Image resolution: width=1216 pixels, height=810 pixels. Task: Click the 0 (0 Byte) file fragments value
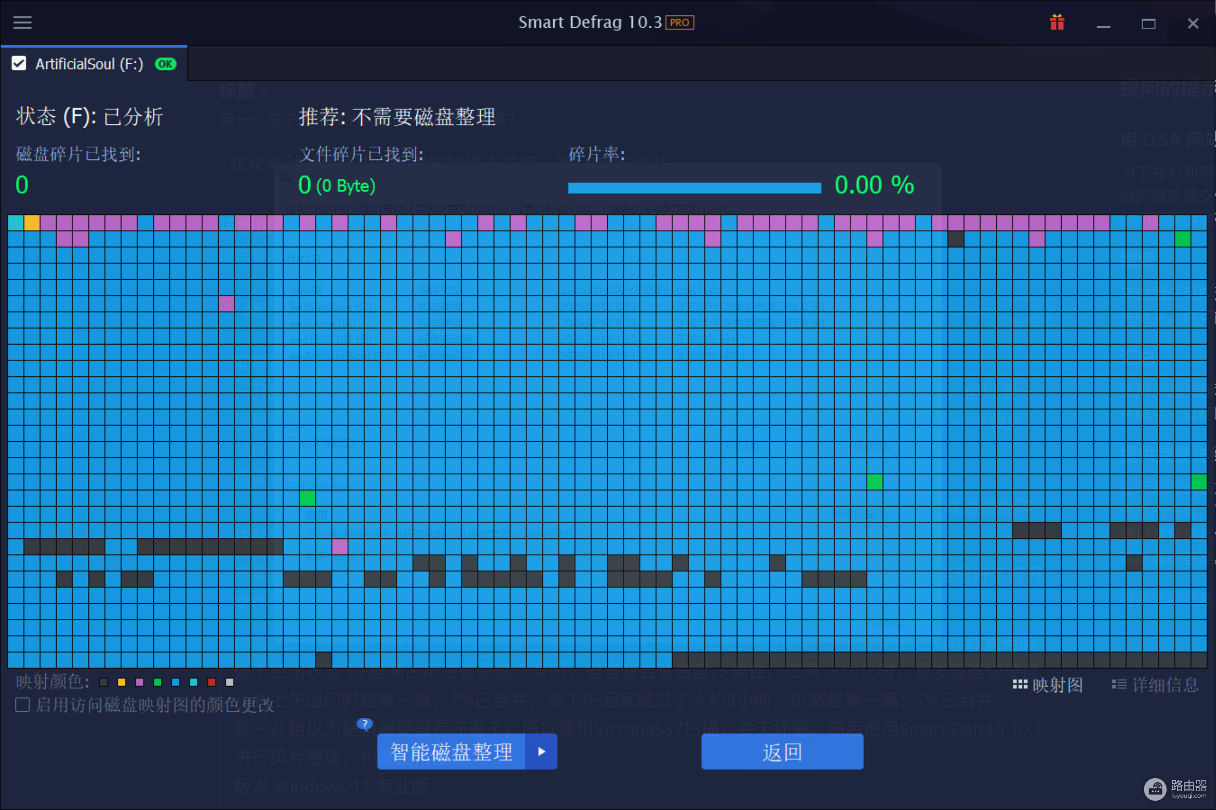pyautogui.click(x=337, y=185)
